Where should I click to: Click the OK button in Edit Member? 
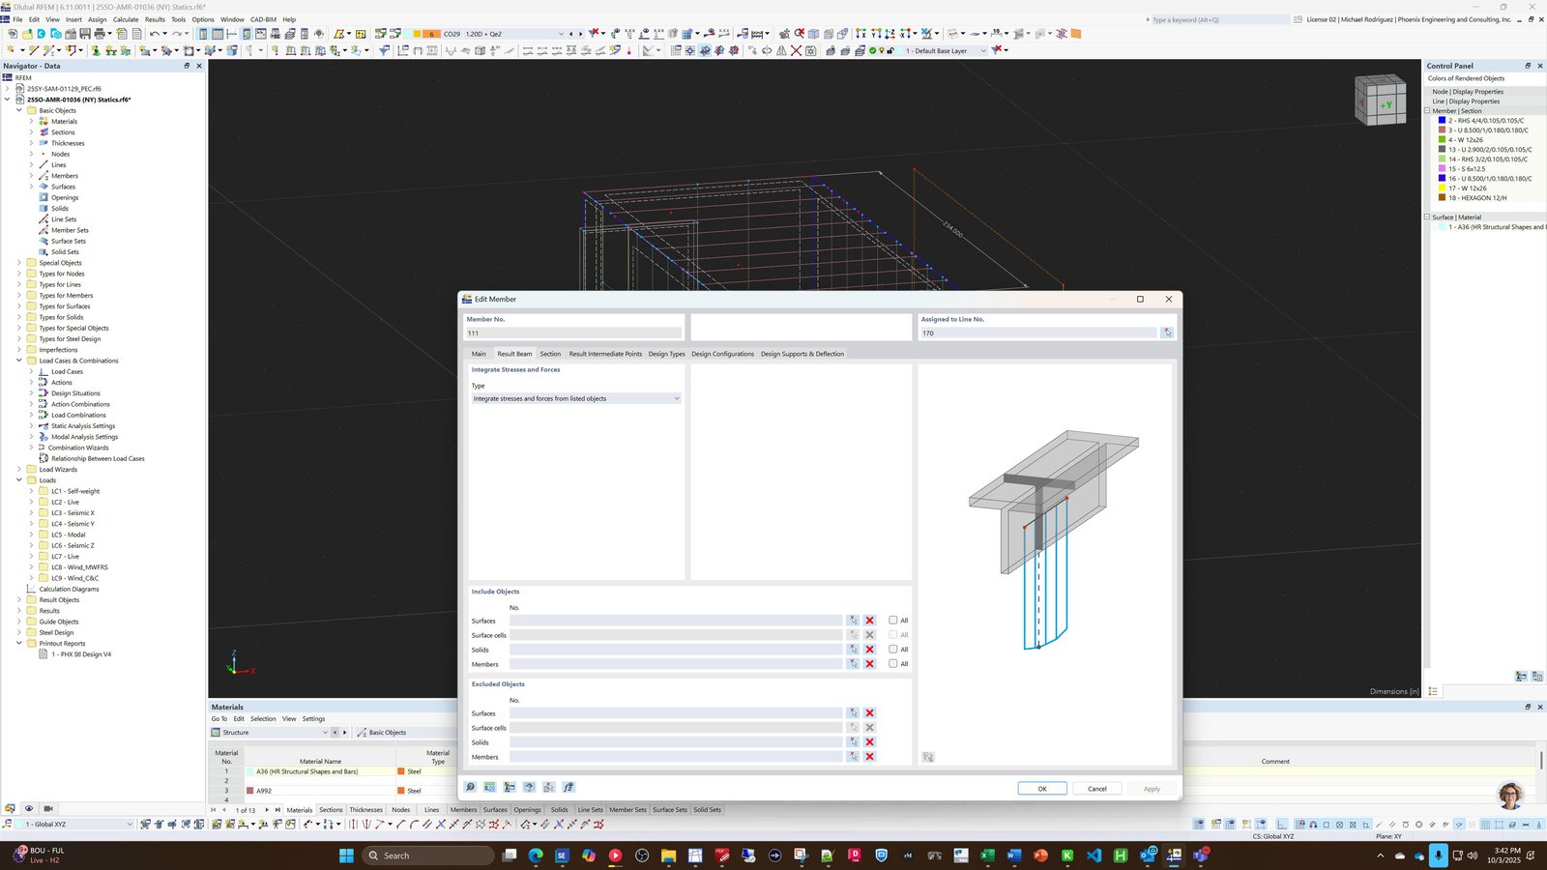1042,789
